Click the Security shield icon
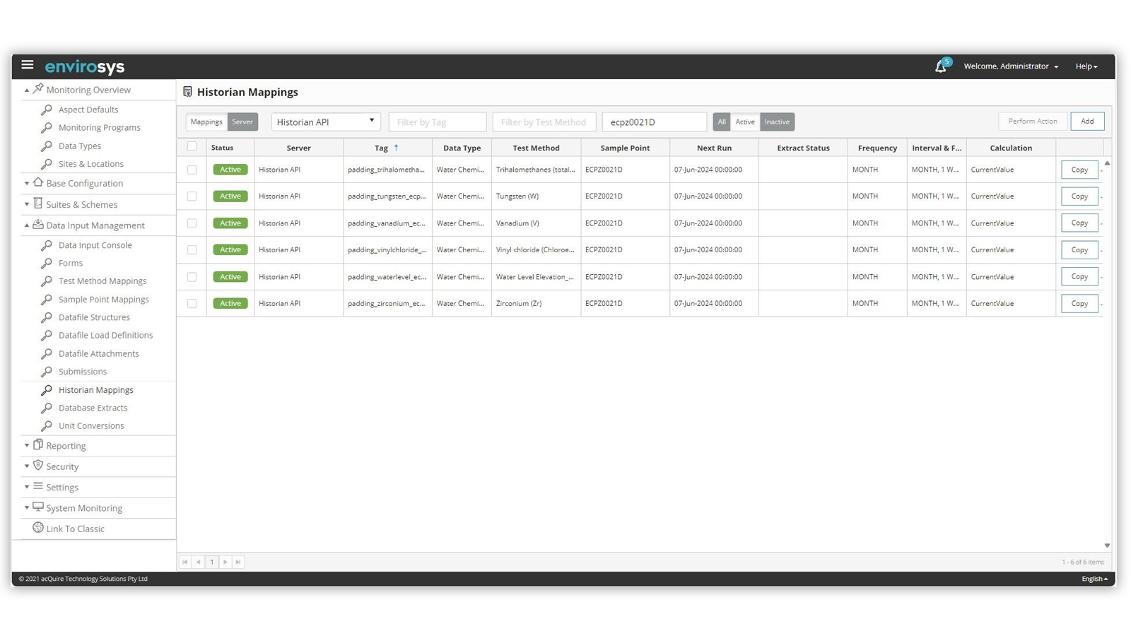1131x636 pixels. tap(38, 466)
